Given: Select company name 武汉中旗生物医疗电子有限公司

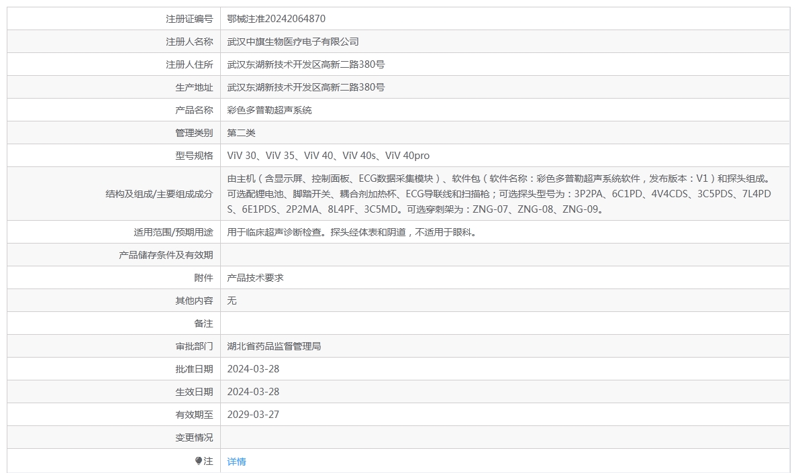Looking at the screenshot, I should point(293,42).
